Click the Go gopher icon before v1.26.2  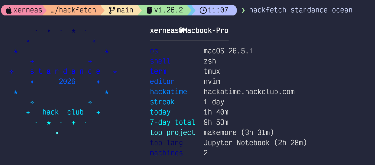pyautogui.click(x=149, y=10)
